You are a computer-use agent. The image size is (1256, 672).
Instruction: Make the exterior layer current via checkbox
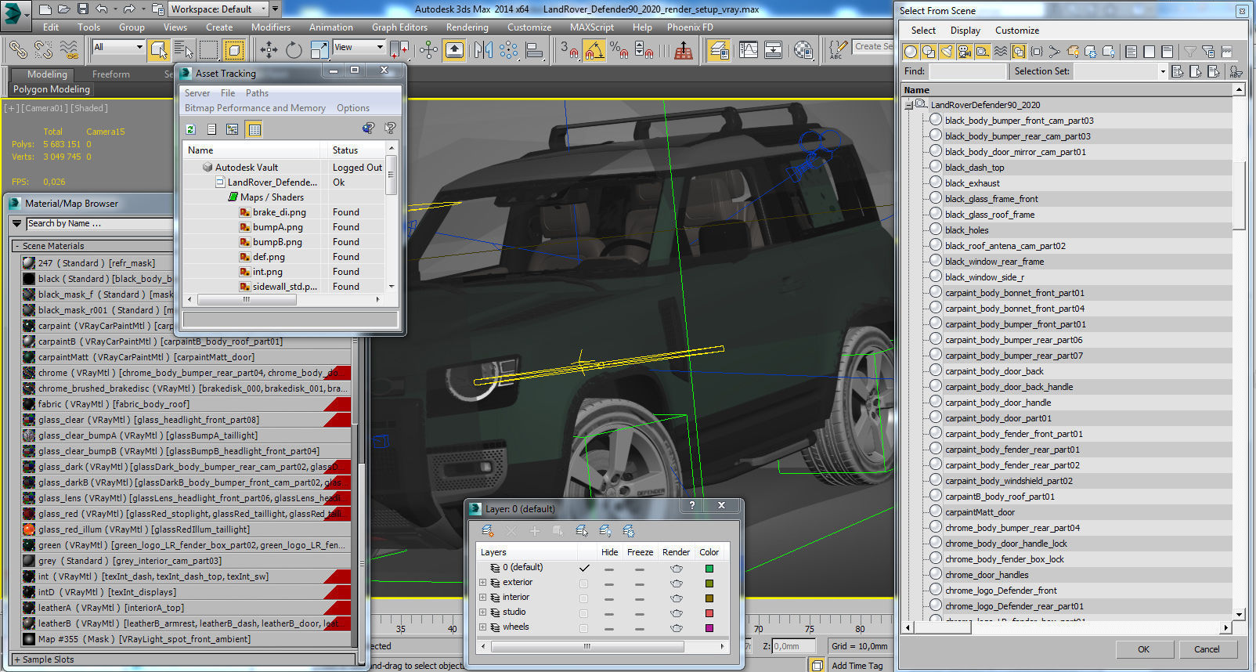click(x=583, y=583)
